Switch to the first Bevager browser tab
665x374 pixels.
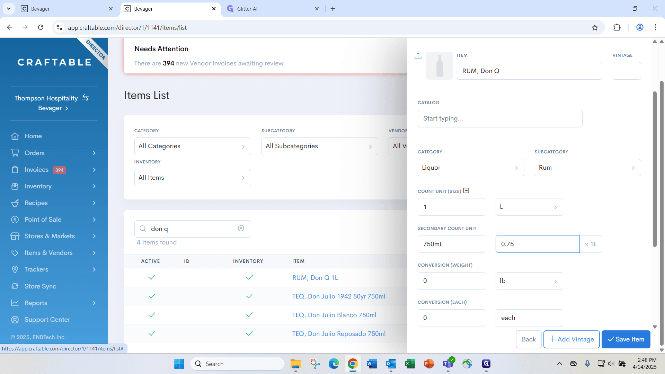tap(67, 9)
